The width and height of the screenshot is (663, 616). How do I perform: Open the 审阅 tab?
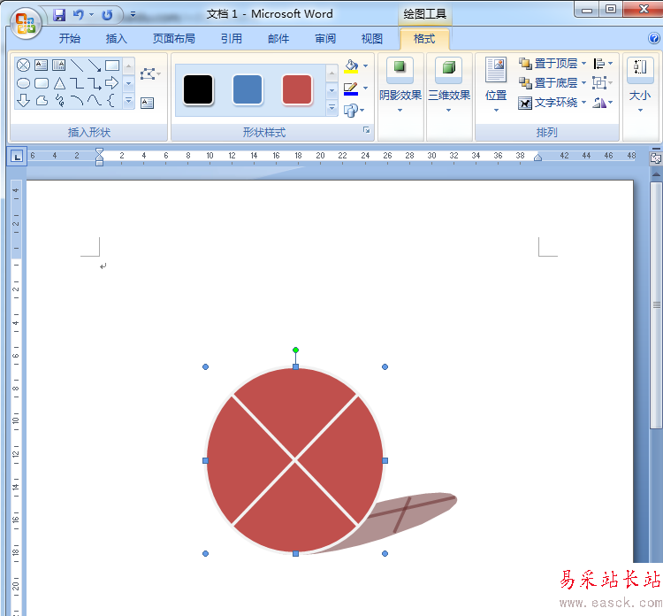click(x=325, y=39)
